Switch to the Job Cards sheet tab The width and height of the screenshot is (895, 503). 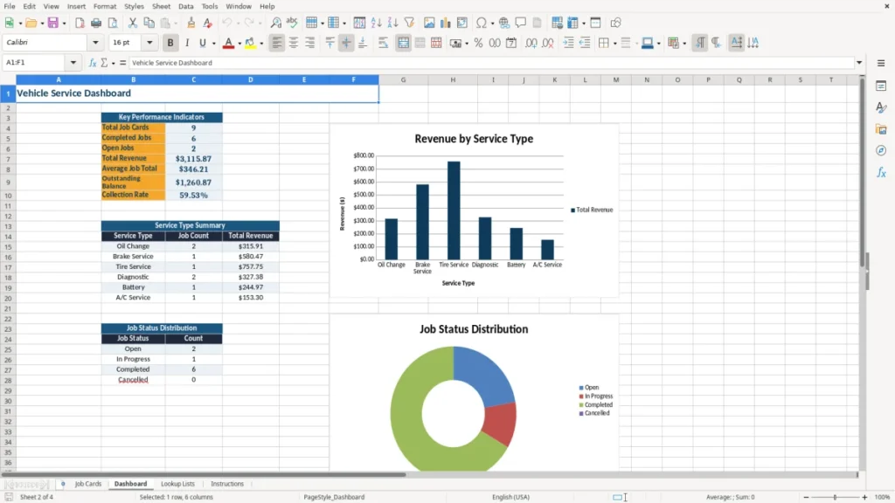pyautogui.click(x=88, y=484)
